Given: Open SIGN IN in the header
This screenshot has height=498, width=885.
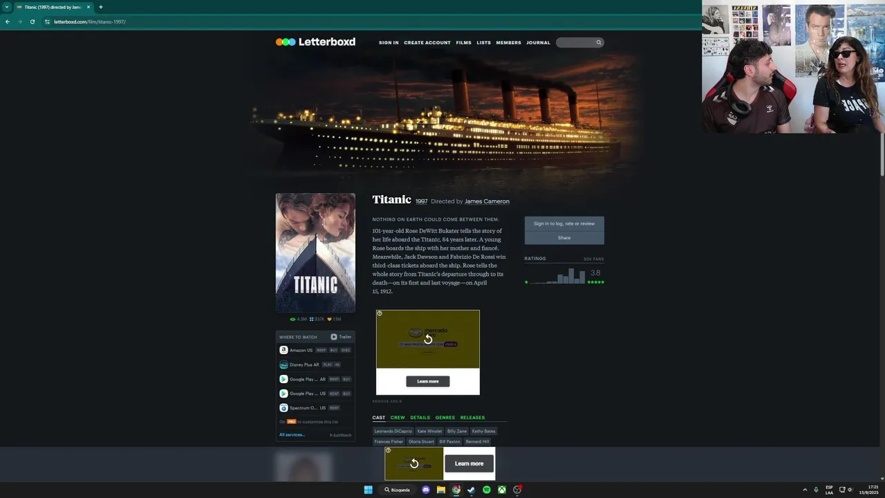Looking at the screenshot, I should pos(389,43).
